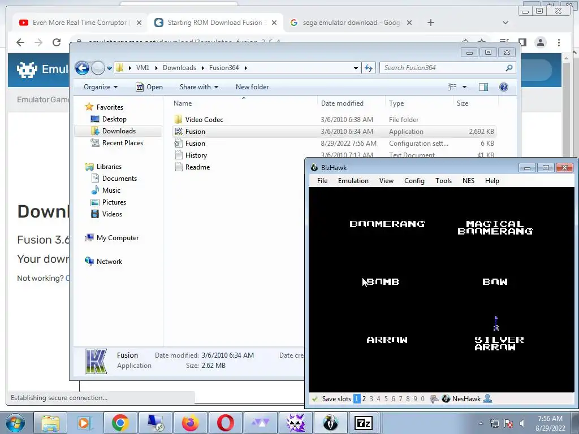The image size is (579, 434).
Task: Open the View menu in BizHawk
Action: (386, 181)
